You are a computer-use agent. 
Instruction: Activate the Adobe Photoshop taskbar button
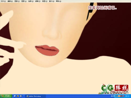click(x=35, y=96)
